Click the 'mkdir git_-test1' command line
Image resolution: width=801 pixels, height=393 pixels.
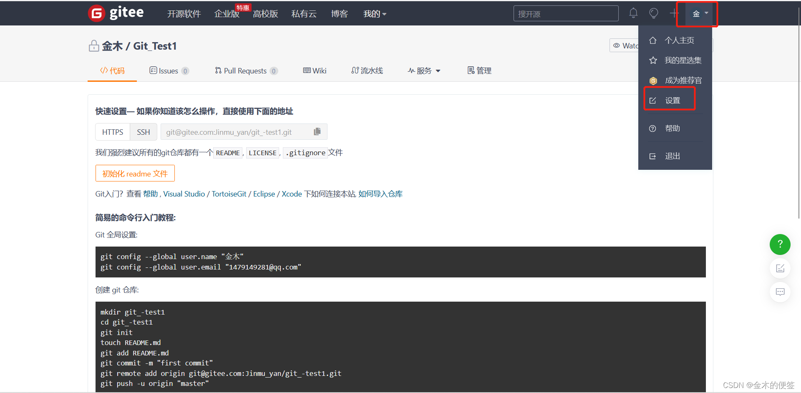coord(133,312)
